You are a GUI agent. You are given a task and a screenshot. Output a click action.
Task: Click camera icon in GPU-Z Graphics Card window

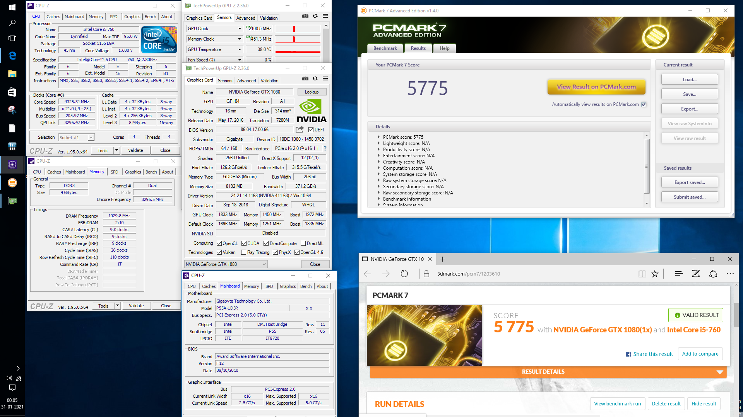[x=305, y=78]
